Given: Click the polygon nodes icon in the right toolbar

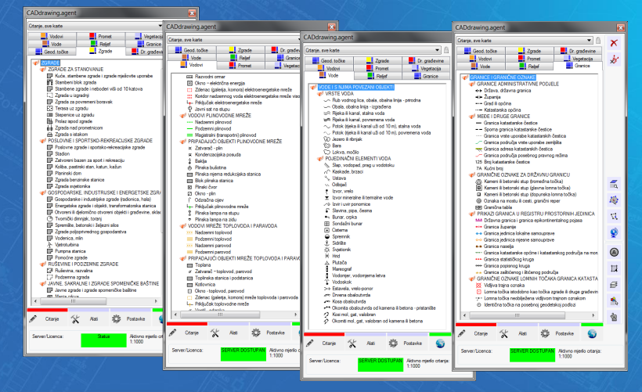Looking at the screenshot, I should 614,217.
